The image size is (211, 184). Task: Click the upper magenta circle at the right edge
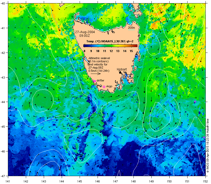click(195, 102)
